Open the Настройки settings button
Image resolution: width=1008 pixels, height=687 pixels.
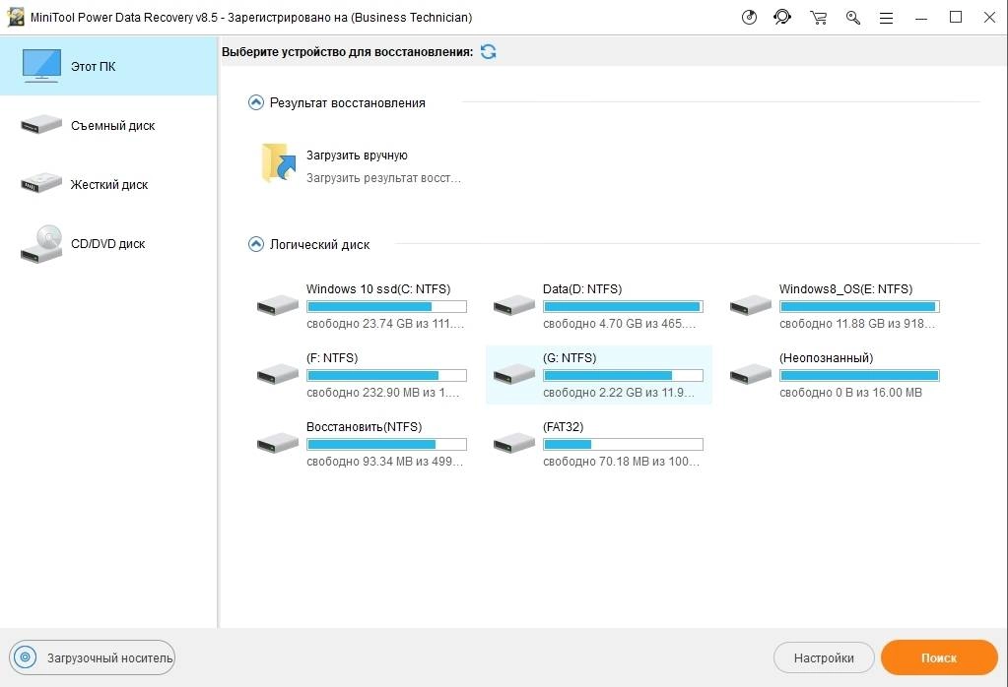(x=824, y=657)
